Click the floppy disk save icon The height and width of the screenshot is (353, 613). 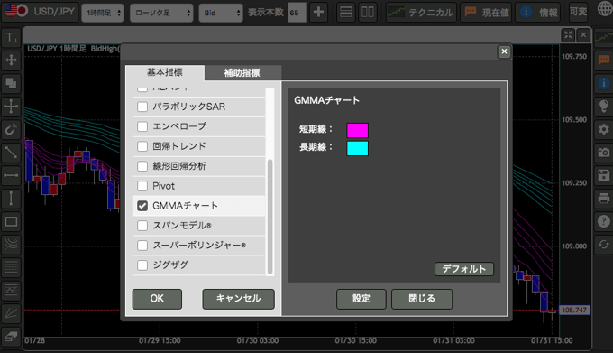(604, 175)
